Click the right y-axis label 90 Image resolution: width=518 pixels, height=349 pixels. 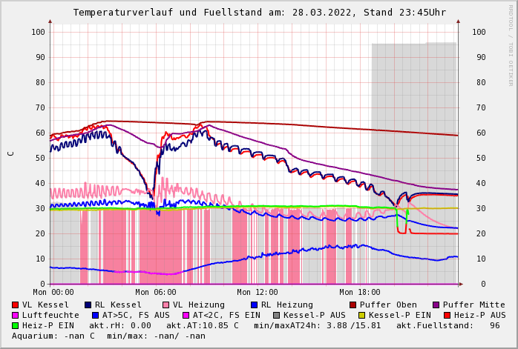[x=481, y=57]
